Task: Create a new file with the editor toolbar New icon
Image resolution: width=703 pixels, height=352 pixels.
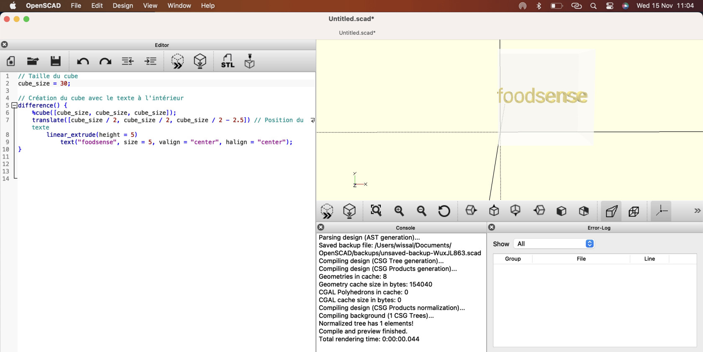Action: click(x=11, y=61)
